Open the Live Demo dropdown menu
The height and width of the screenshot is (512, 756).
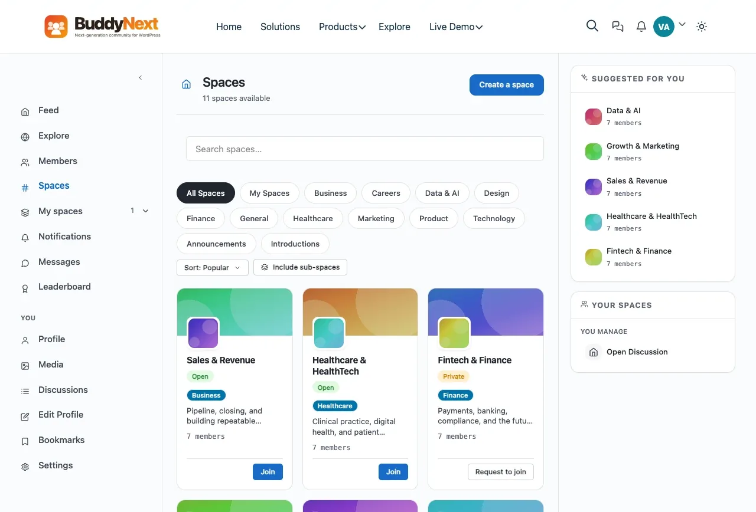point(456,27)
